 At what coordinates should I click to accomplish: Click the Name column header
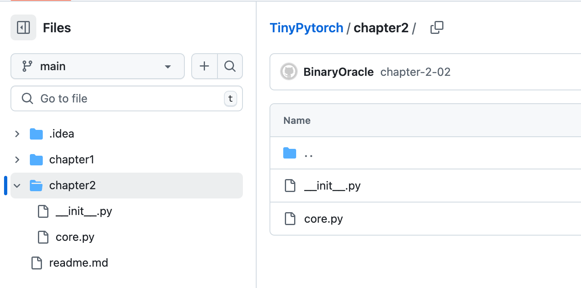tap(297, 121)
